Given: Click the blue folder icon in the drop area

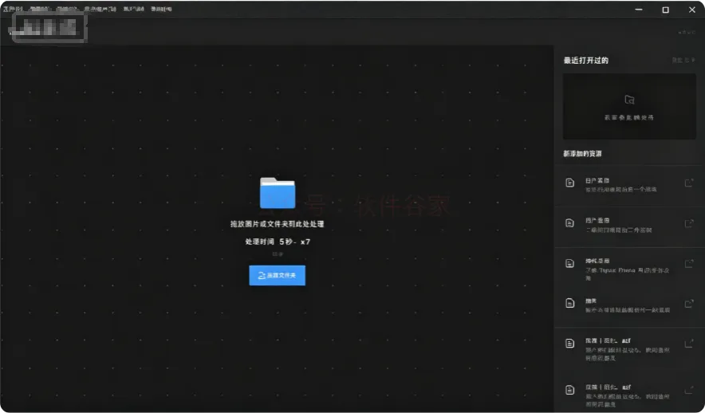Looking at the screenshot, I should (x=278, y=193).
